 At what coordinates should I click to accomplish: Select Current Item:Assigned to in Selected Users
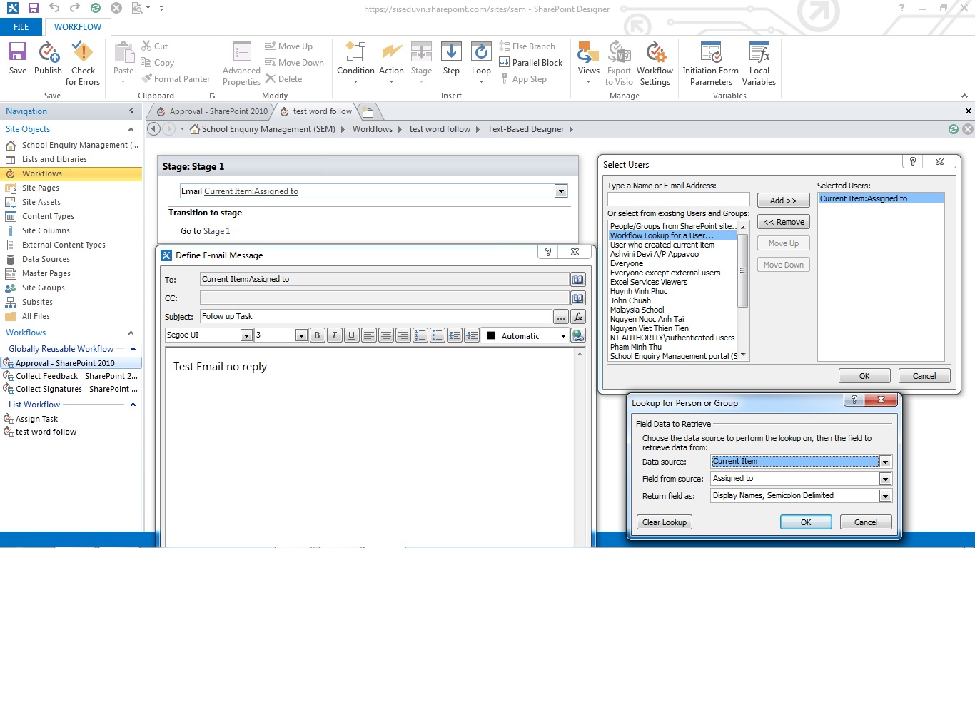pos(881,198)
